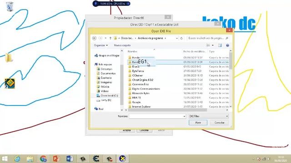Viewport: 291px width, 163px height.
Task: Click Archivos de programa breadcrumb
Action: tap(151, 38)
